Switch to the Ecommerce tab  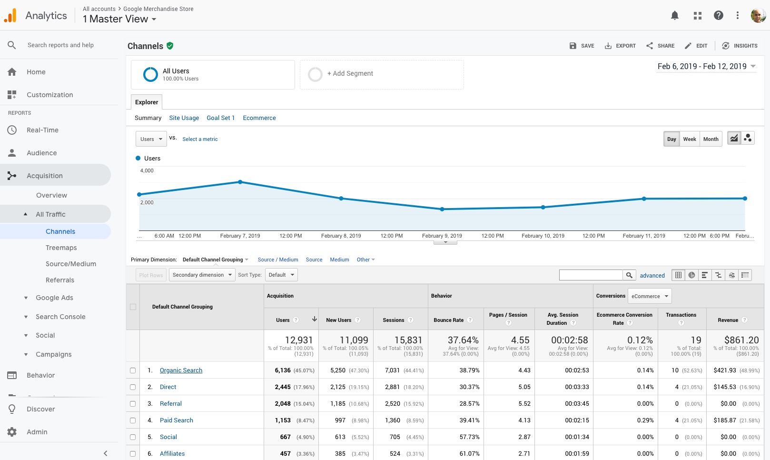pyautogui.click(x=259, y=118)
